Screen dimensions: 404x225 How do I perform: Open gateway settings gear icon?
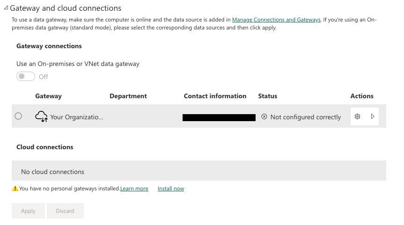[x=358, y=116]
